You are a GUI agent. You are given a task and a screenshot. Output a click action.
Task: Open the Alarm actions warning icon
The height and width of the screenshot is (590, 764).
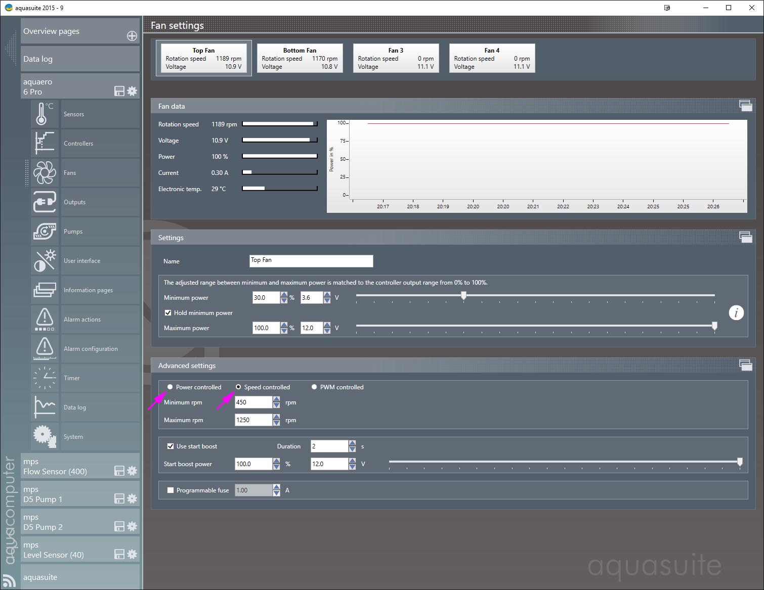tap(45, 319)
